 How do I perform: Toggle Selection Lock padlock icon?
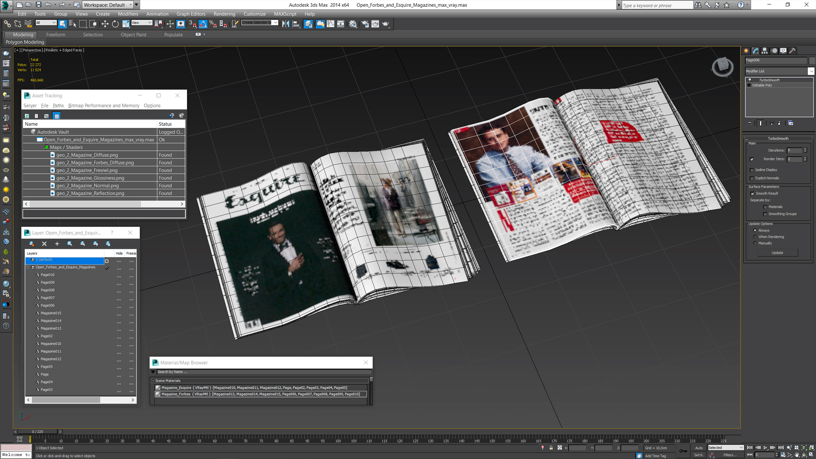(551, 448)
